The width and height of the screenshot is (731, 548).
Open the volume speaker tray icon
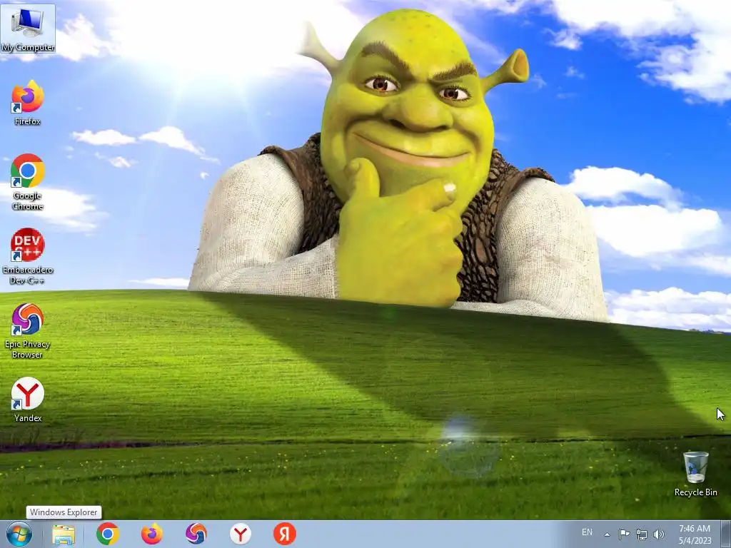659,534
